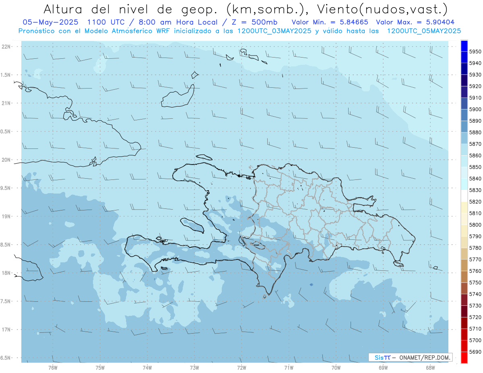Click the "5800" color scale label
The height and width of the screenshot is (373, 483).
point(475,225)
